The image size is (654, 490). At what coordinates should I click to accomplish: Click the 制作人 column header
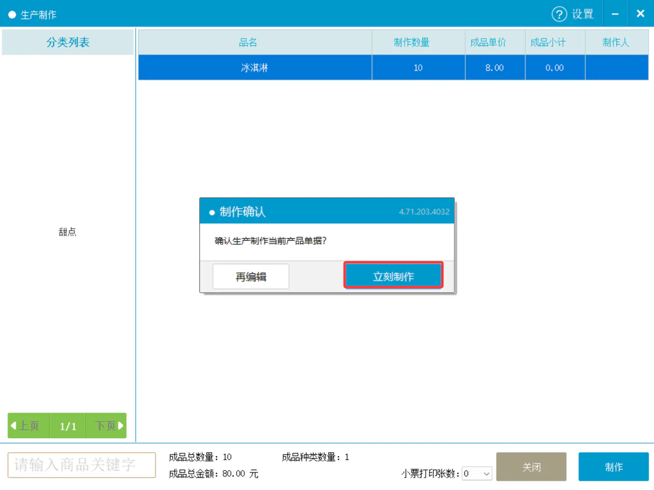pyautogui.click(x=617, y=42)
